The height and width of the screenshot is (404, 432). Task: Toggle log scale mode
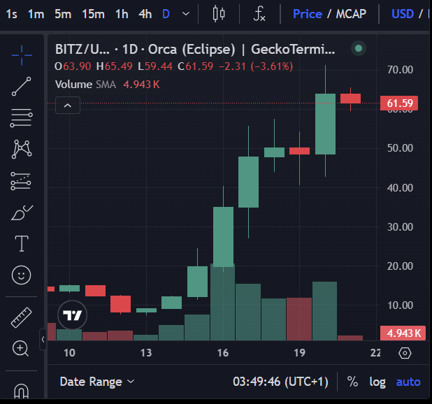click(377, 382)
